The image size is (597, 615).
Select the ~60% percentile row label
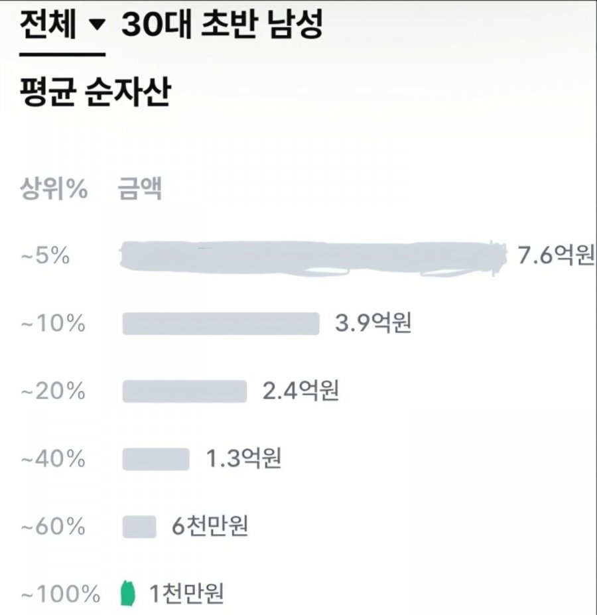pos(53,526)
